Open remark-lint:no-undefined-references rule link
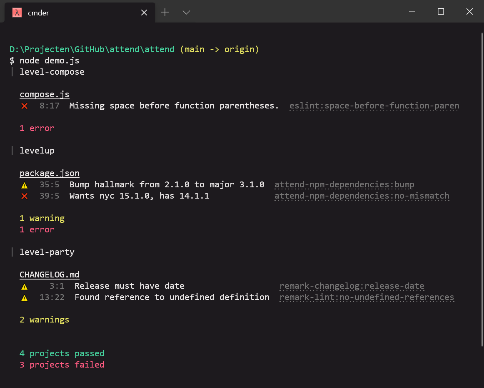The image size is (484, 388). [367, 297]
